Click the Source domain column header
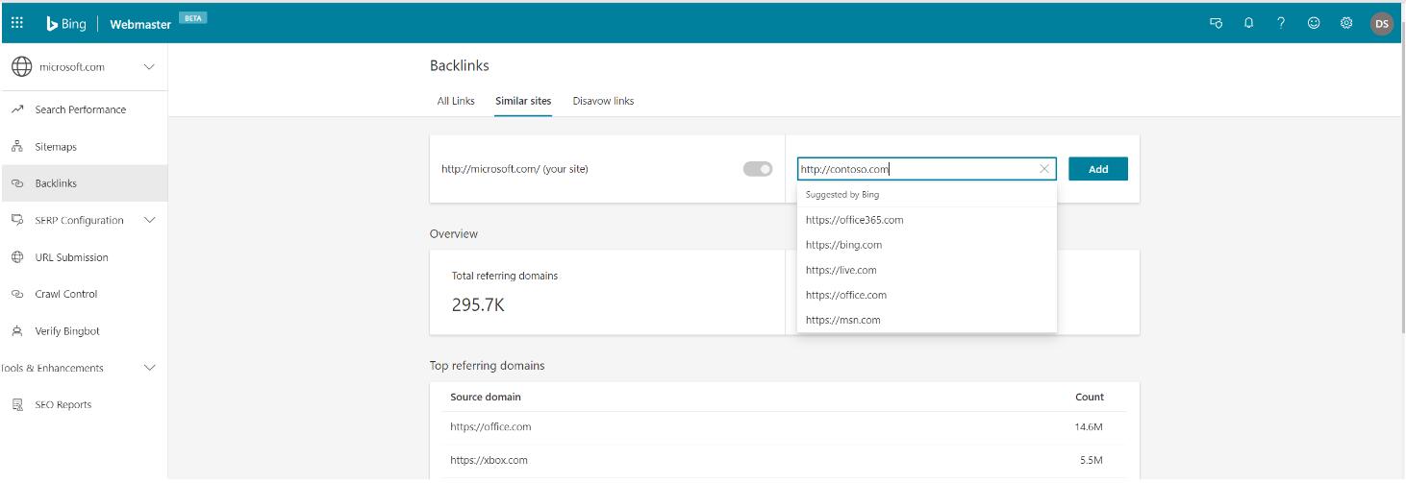 click(x=486, y=397)
